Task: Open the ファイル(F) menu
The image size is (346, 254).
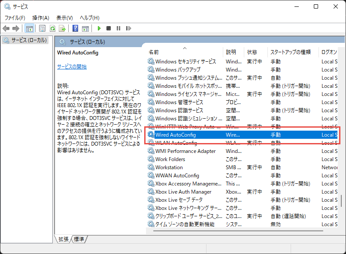Action: 15,18
